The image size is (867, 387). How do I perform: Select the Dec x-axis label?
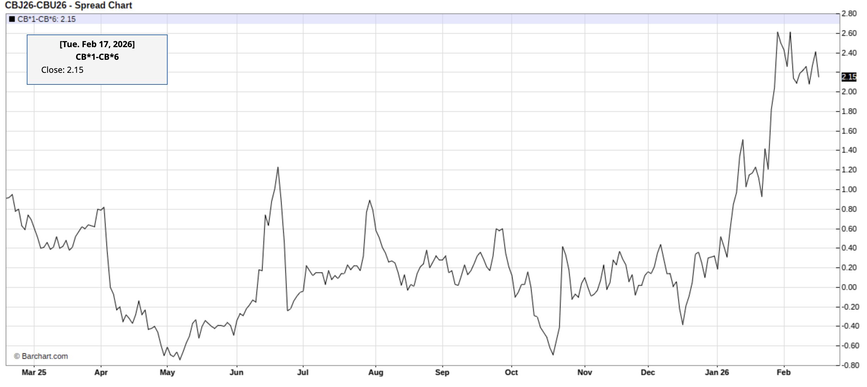pyautogui.click(x=648, y=373)
